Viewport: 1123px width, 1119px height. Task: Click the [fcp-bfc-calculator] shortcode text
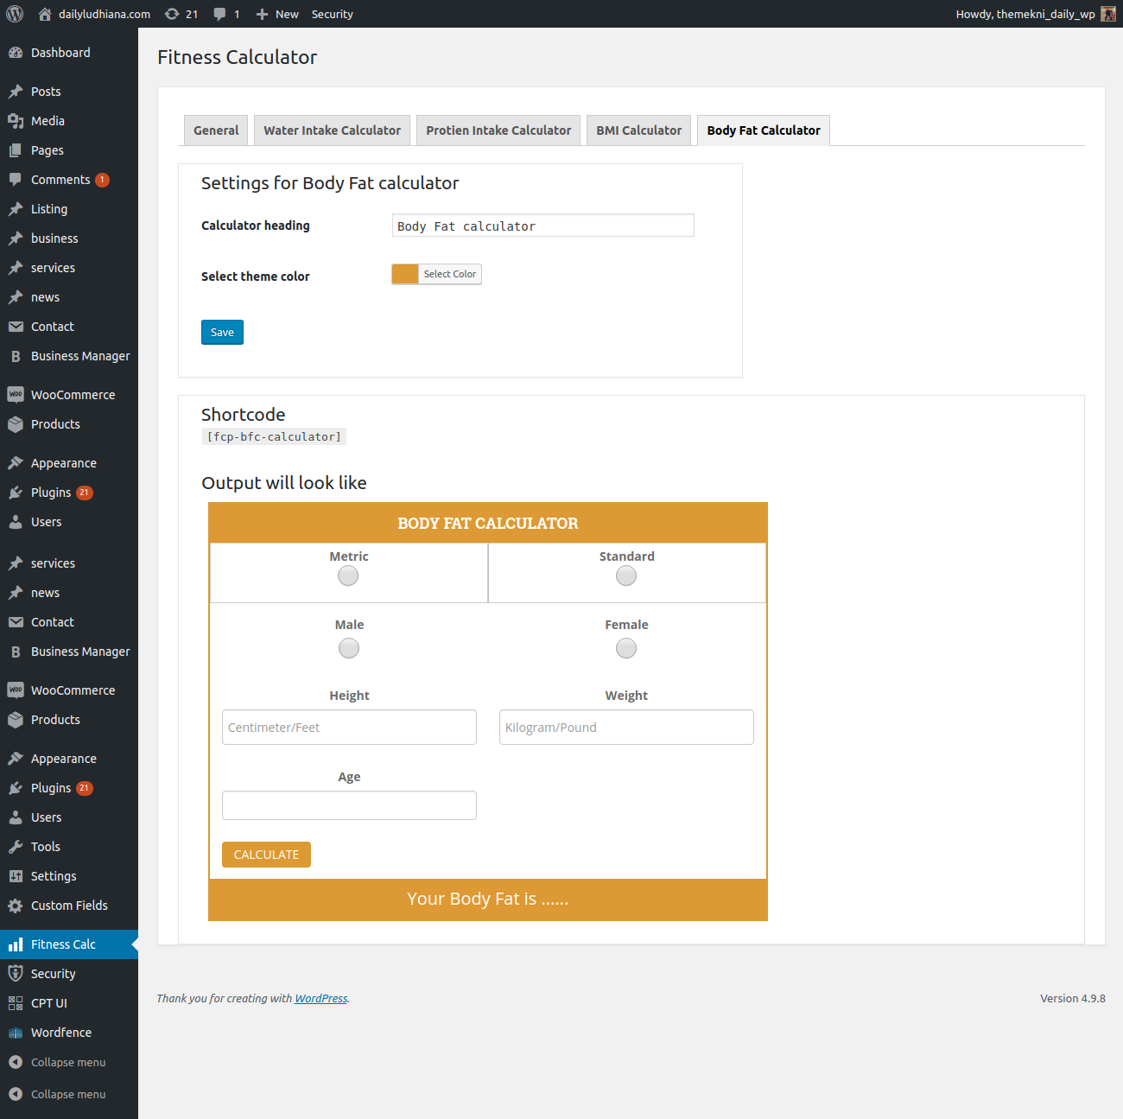(x=274, y=437)
